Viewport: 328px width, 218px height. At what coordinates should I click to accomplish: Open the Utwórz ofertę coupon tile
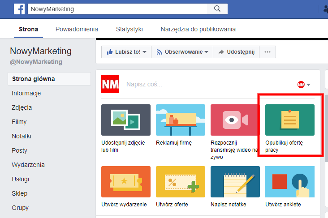pos(180,182)
